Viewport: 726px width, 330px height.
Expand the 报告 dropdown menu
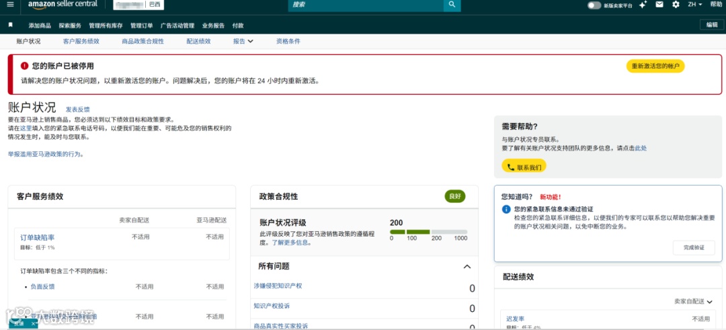[x=243, y=41]
